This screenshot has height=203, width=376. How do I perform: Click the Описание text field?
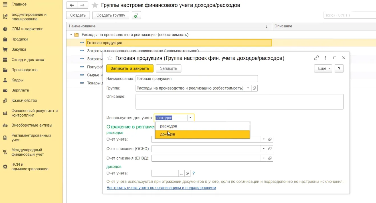(x=239, y=102)
